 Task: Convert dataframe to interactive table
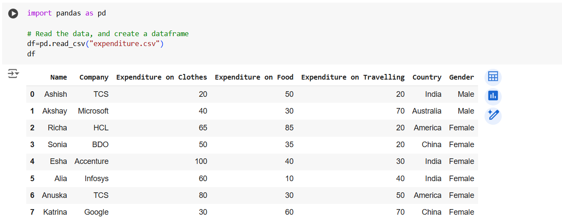pyautogui.click(x=493, y=77)
